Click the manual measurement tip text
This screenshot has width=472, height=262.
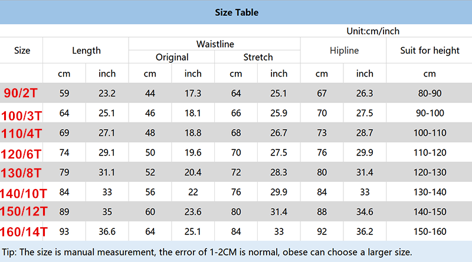[x=206, y=252]
